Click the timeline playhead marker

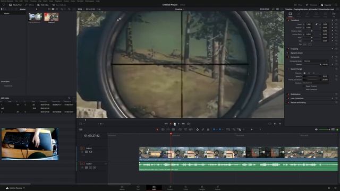tap(171, 134)
